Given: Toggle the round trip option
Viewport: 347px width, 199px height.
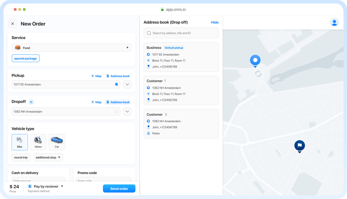Looking at the screenshot, I should tap(21, 157).
